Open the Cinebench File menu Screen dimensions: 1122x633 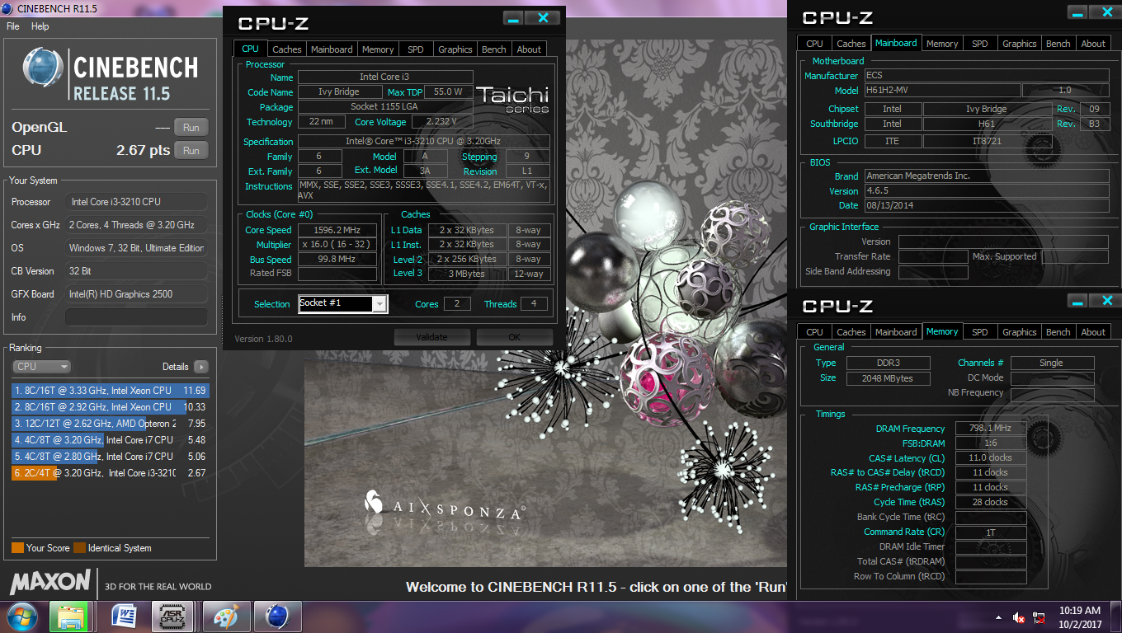(x=13, y=26)
